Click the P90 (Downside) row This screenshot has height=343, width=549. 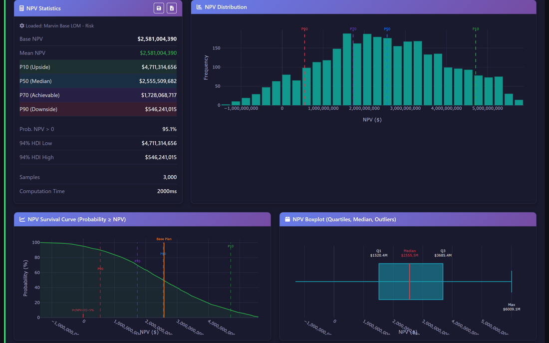click(98, 109)
